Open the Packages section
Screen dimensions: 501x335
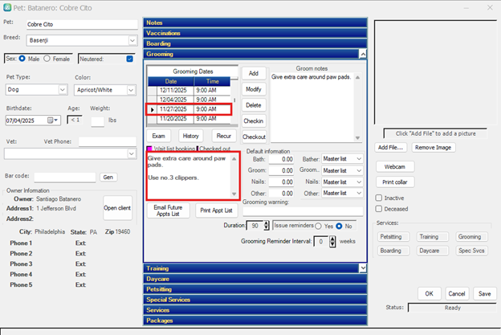[x=255, y=321]
